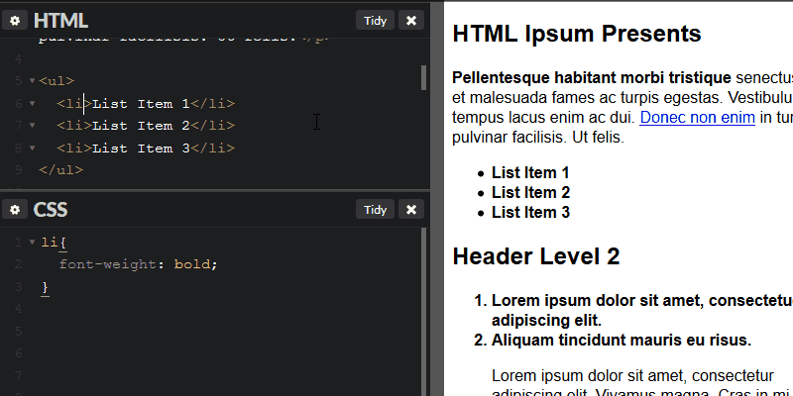Click 'Pellentesque habitant morbi tristique' bold text
The height and width of the screenshot is (396, 793).
[x=592, y=78]
